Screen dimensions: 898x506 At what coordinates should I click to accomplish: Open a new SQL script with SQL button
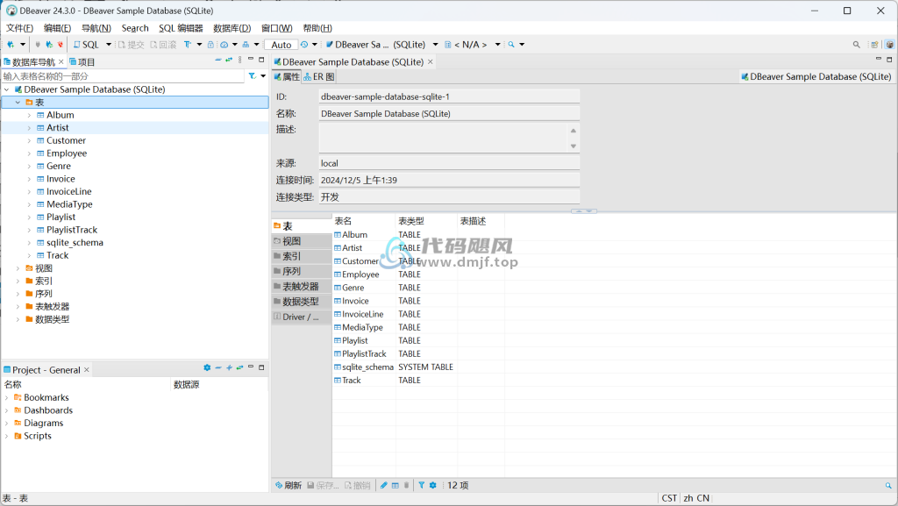coord(86,45)
